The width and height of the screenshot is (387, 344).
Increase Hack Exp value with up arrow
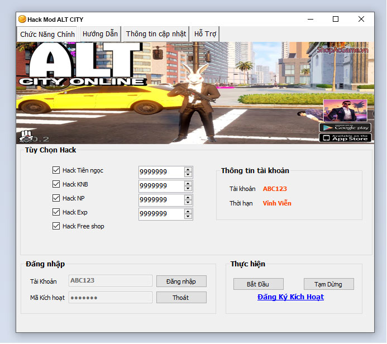[188, 212]
